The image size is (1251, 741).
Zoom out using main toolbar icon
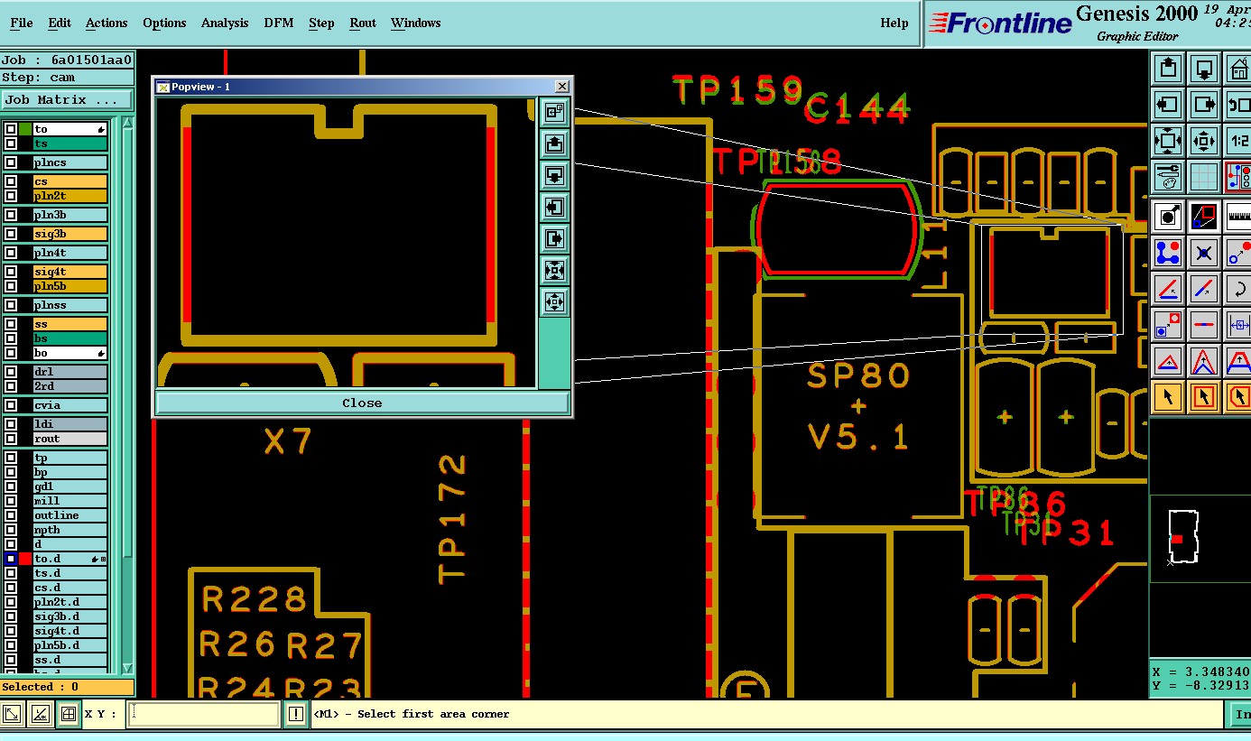tap(1204, 140)
